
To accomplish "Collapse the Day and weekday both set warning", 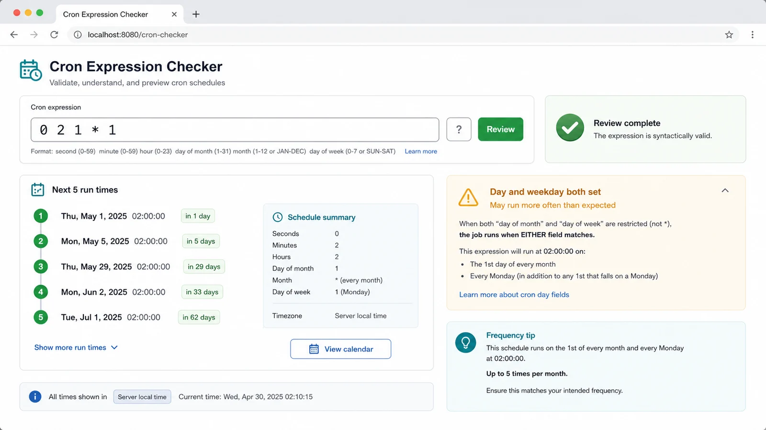I will point(725,190).
